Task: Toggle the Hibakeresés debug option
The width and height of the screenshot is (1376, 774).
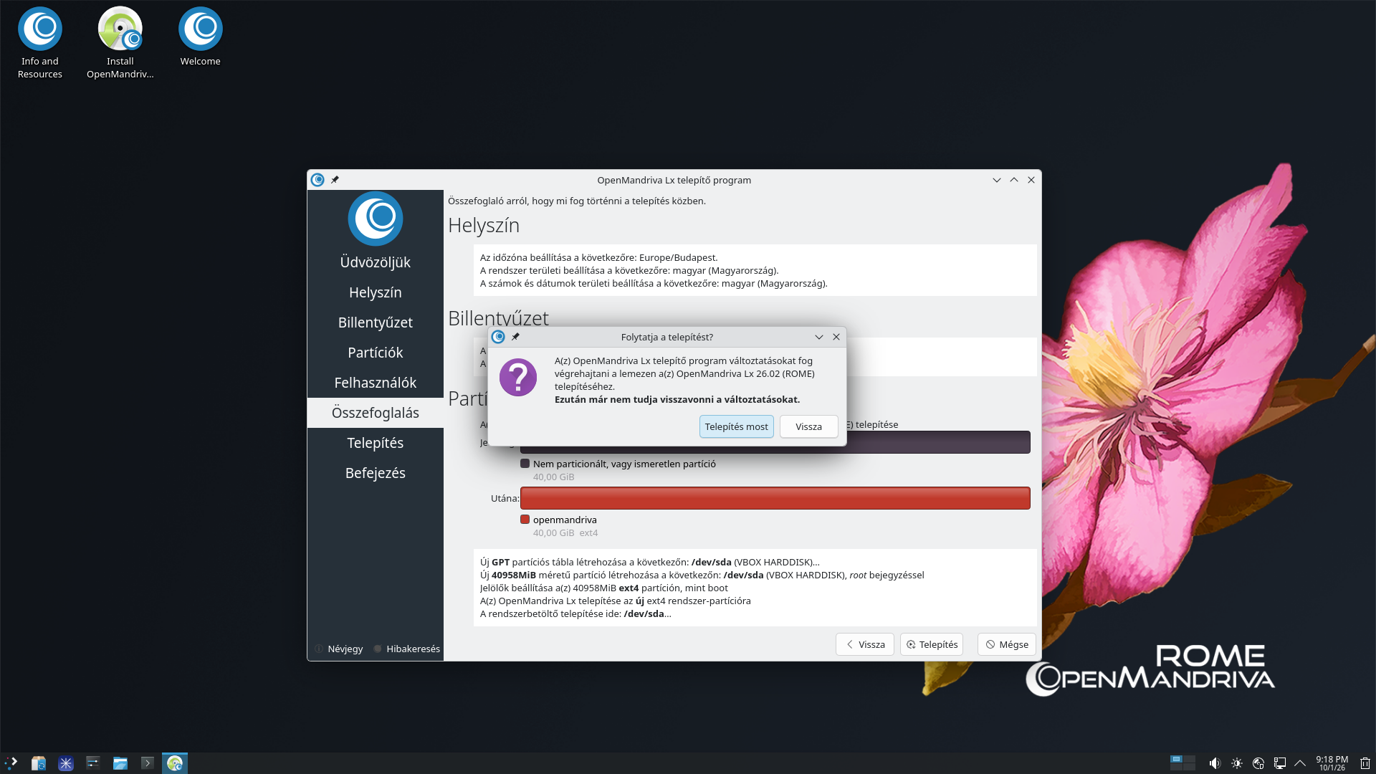Action: pos(406,649)
